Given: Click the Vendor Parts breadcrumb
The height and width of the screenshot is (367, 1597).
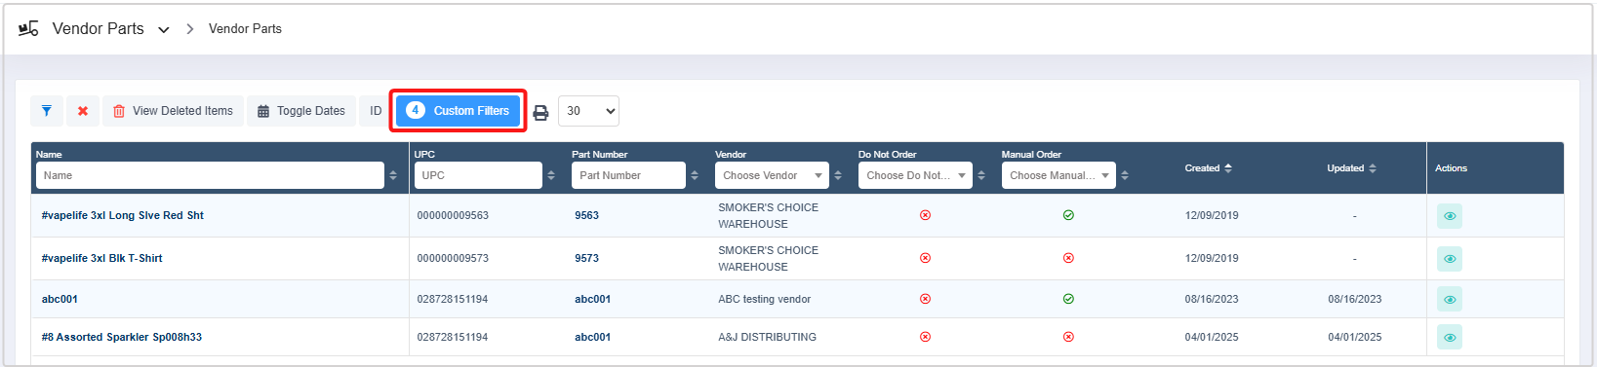Looking at the screenshot, I should [x=245, y=29].
